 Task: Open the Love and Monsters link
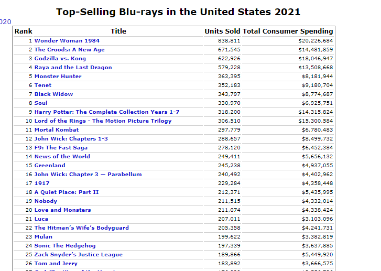coord(63,210)
